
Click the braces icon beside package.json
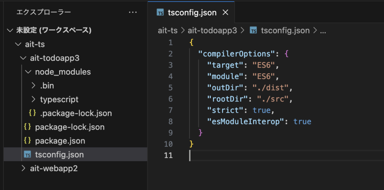pyautogui.click(x=27, y=141)
